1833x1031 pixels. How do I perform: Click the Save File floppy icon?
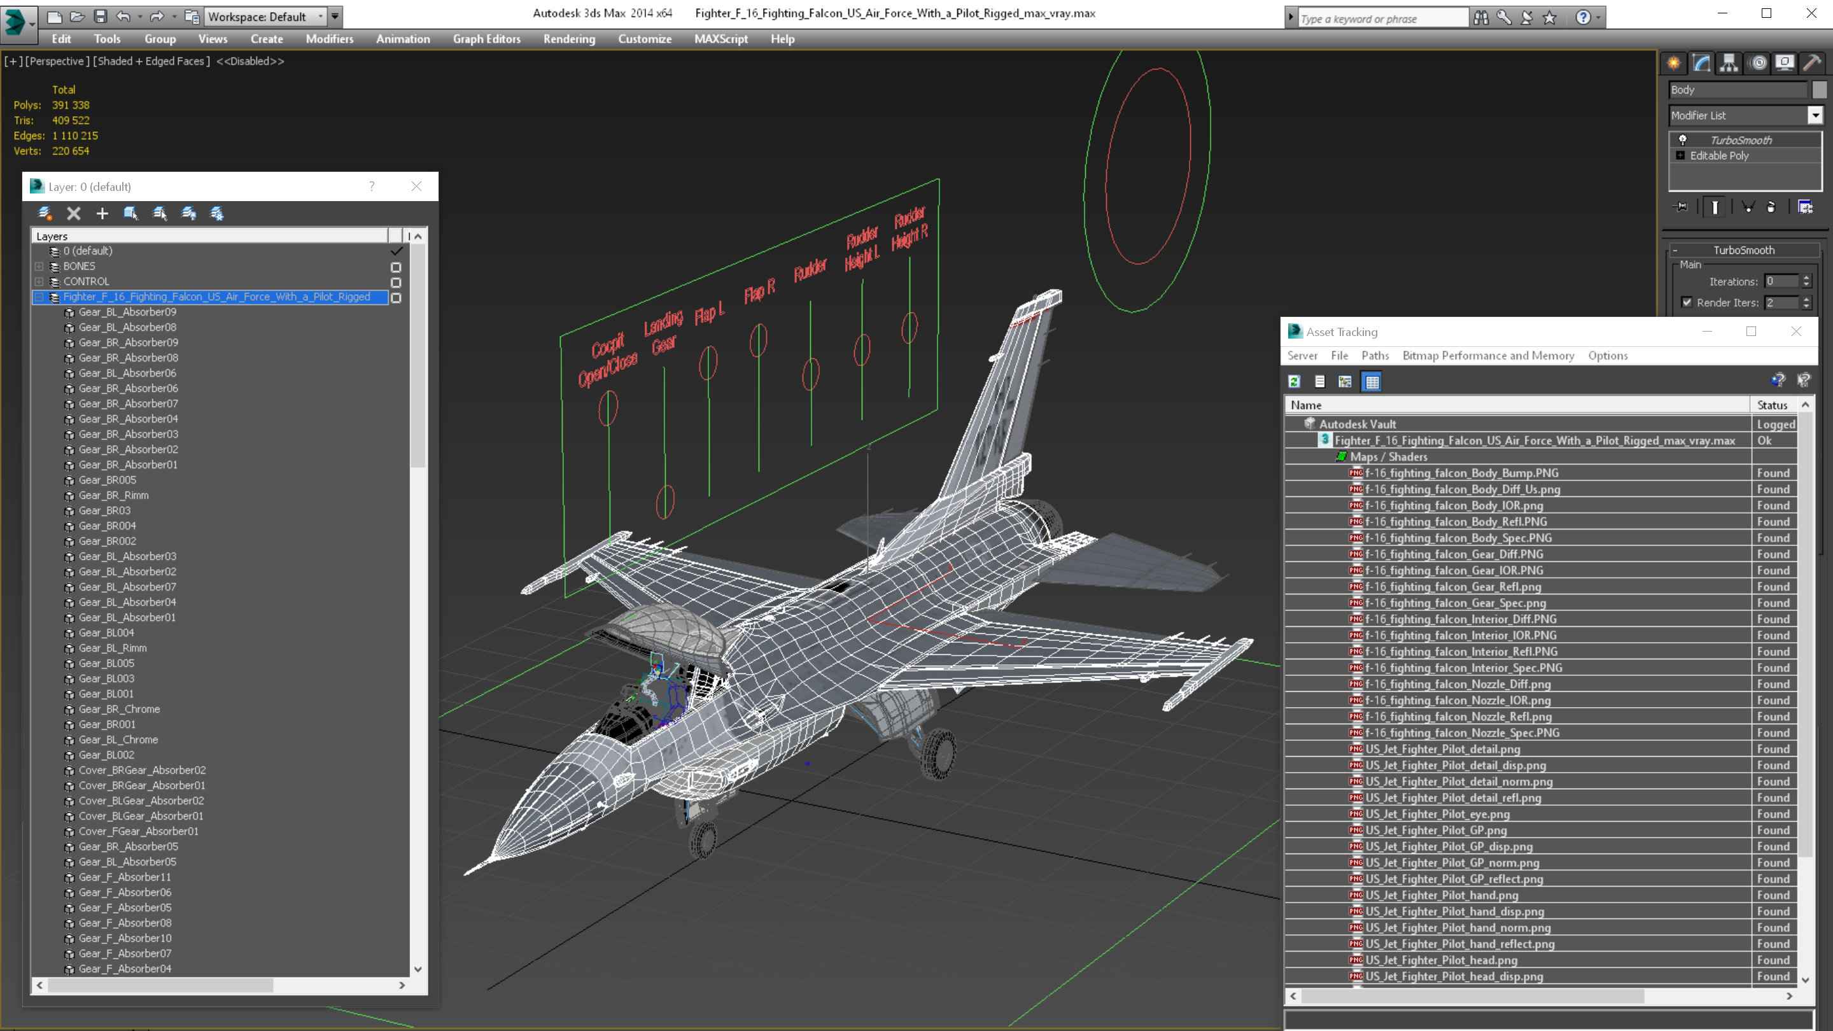[x=100, y=17]
